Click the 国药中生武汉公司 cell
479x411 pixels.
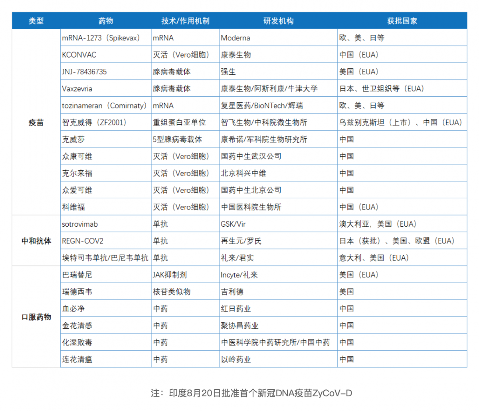pos(278,156)
